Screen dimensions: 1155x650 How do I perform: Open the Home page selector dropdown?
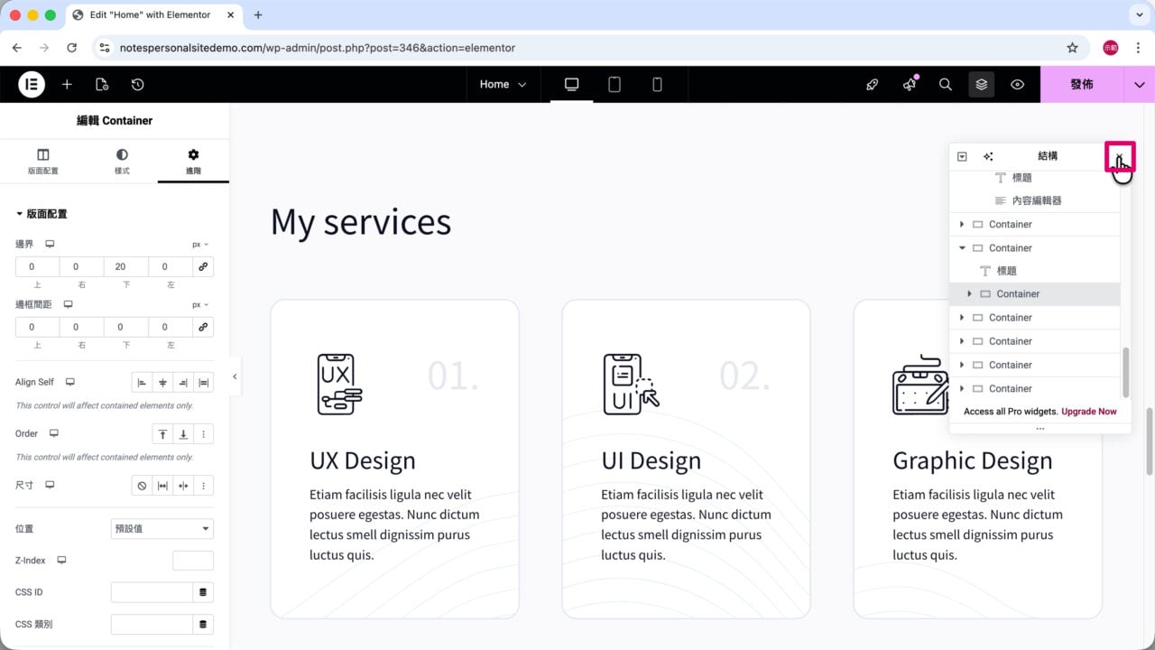[503, 84]
